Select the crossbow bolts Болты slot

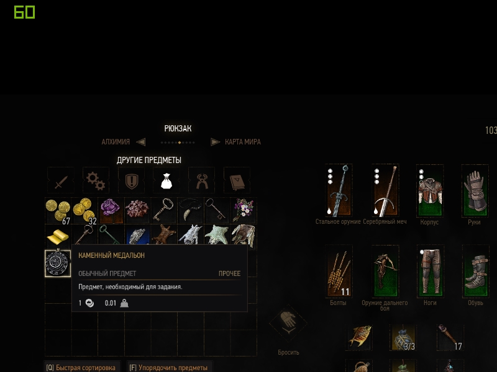click(339, 272)
